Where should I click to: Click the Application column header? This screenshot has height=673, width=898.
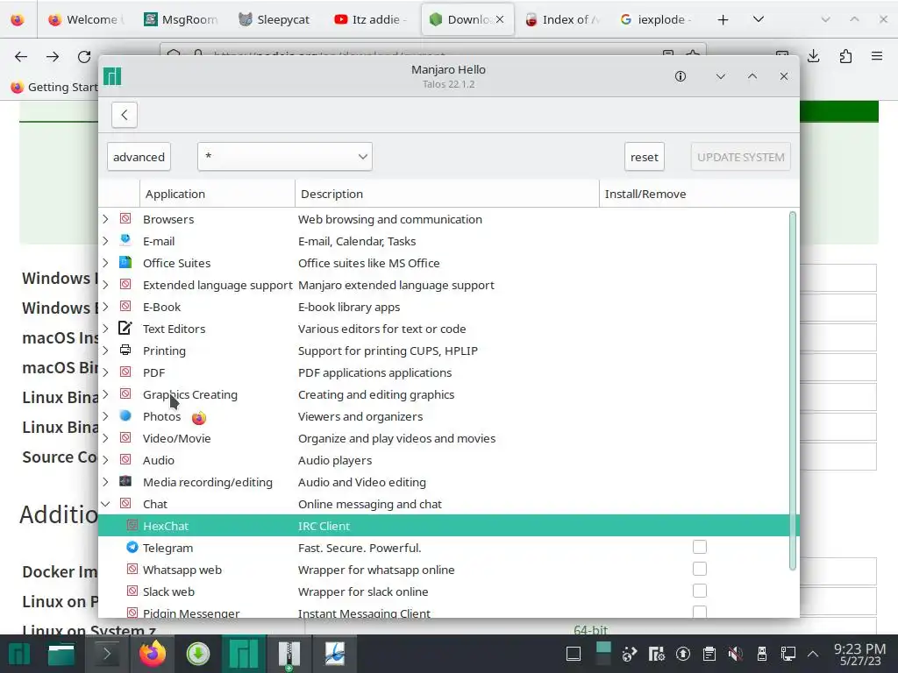click(x=217, y=194)
